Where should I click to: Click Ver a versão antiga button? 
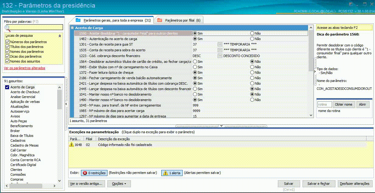point(87,184)
